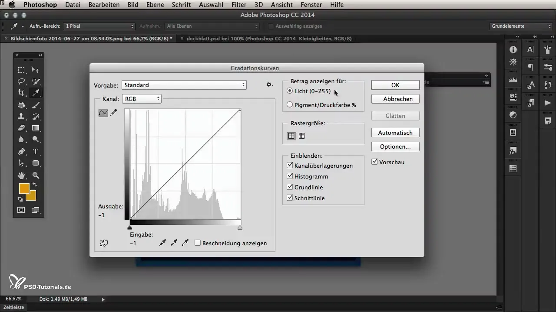Select the Eyedropper tool in Tools panel
This screenshot has width=556, height=312.
tap(36, 93)
